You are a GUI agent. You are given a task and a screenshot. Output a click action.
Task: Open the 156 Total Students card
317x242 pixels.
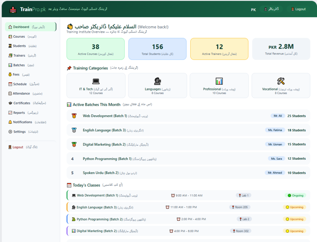pyautogui.click(x=158, y=49)
